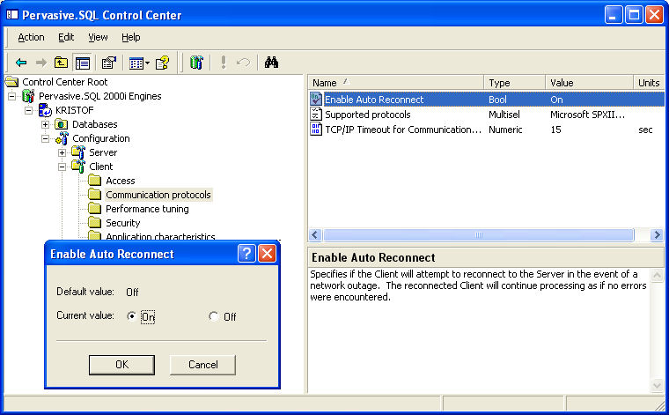Select the Supported protocols setting

(x=368, y=115)
